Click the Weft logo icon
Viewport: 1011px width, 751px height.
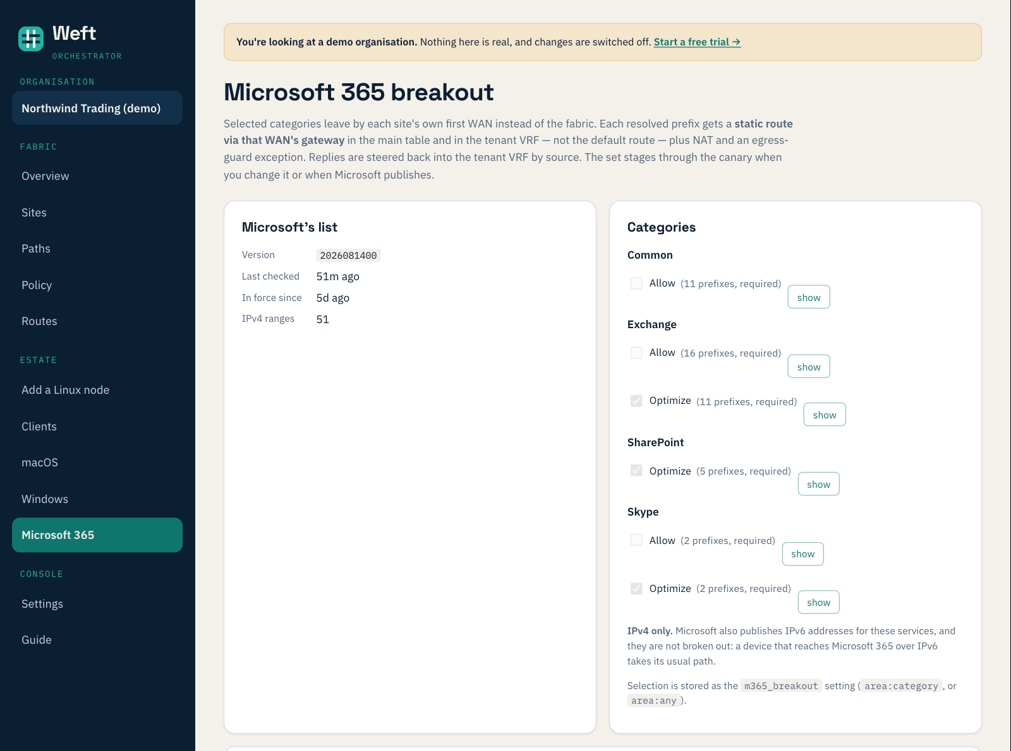coord(31,38)
